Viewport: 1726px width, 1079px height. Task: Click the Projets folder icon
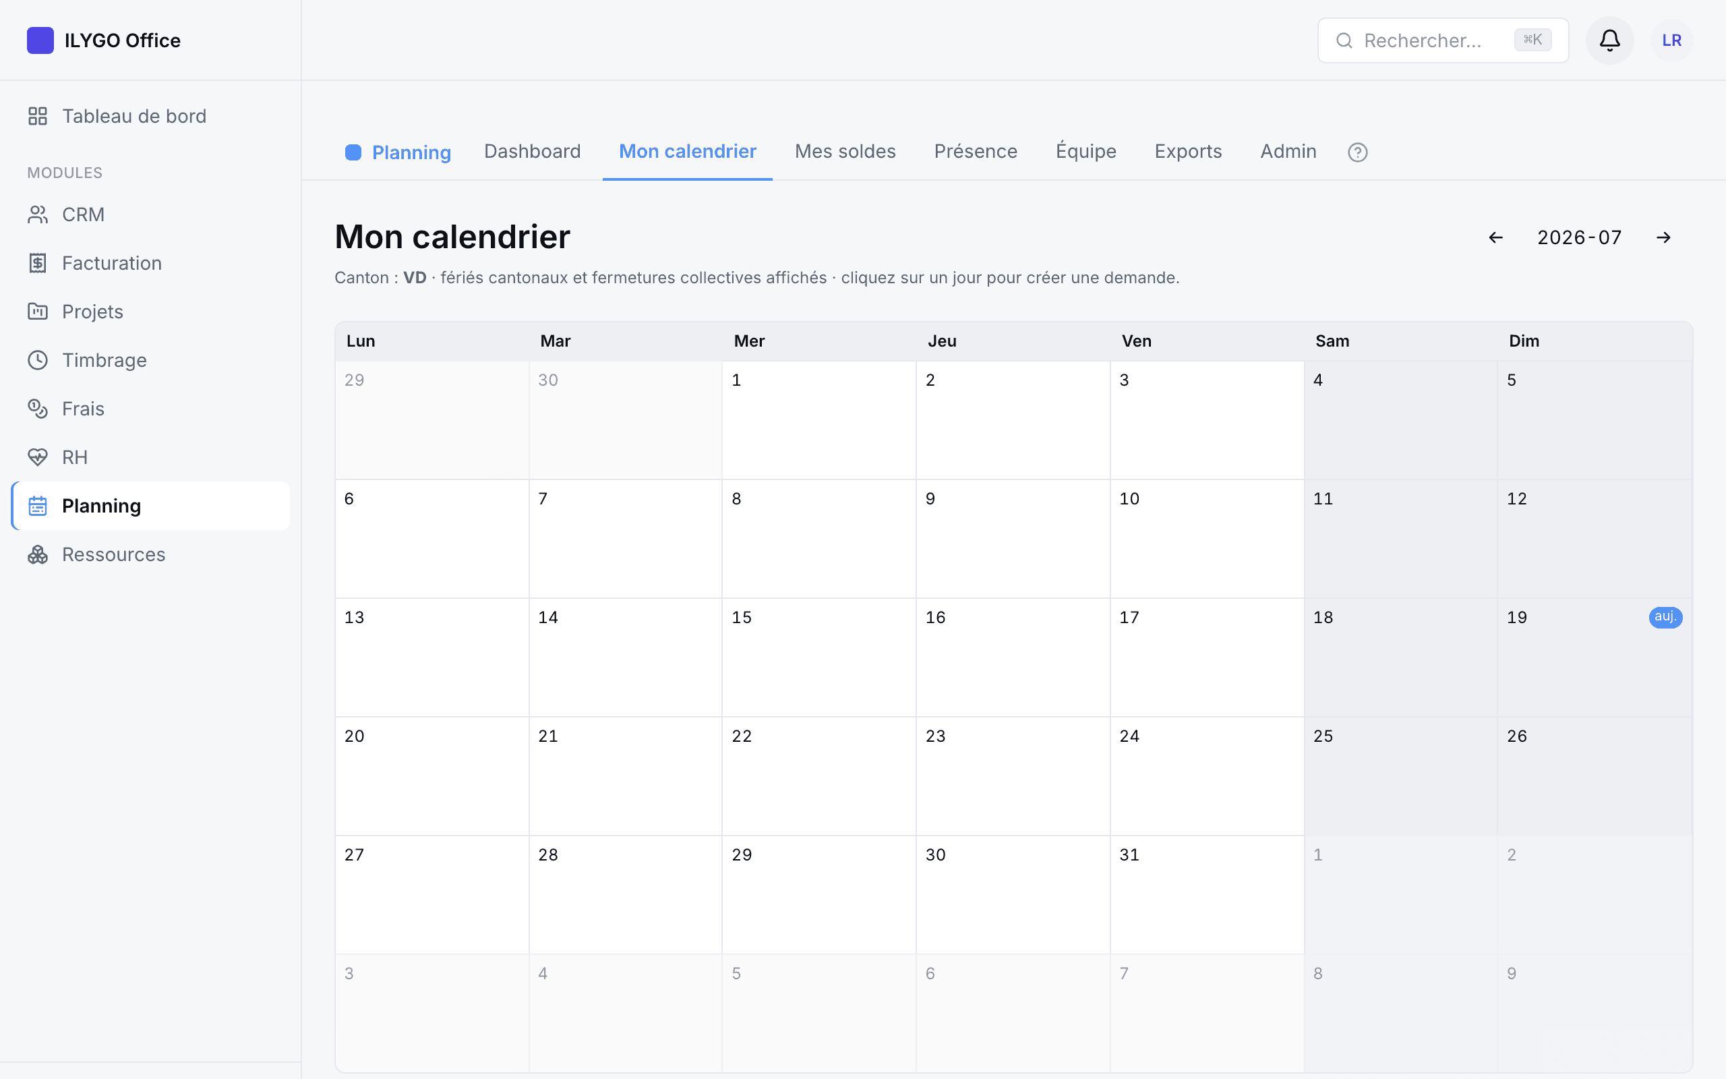pos(38,311)
